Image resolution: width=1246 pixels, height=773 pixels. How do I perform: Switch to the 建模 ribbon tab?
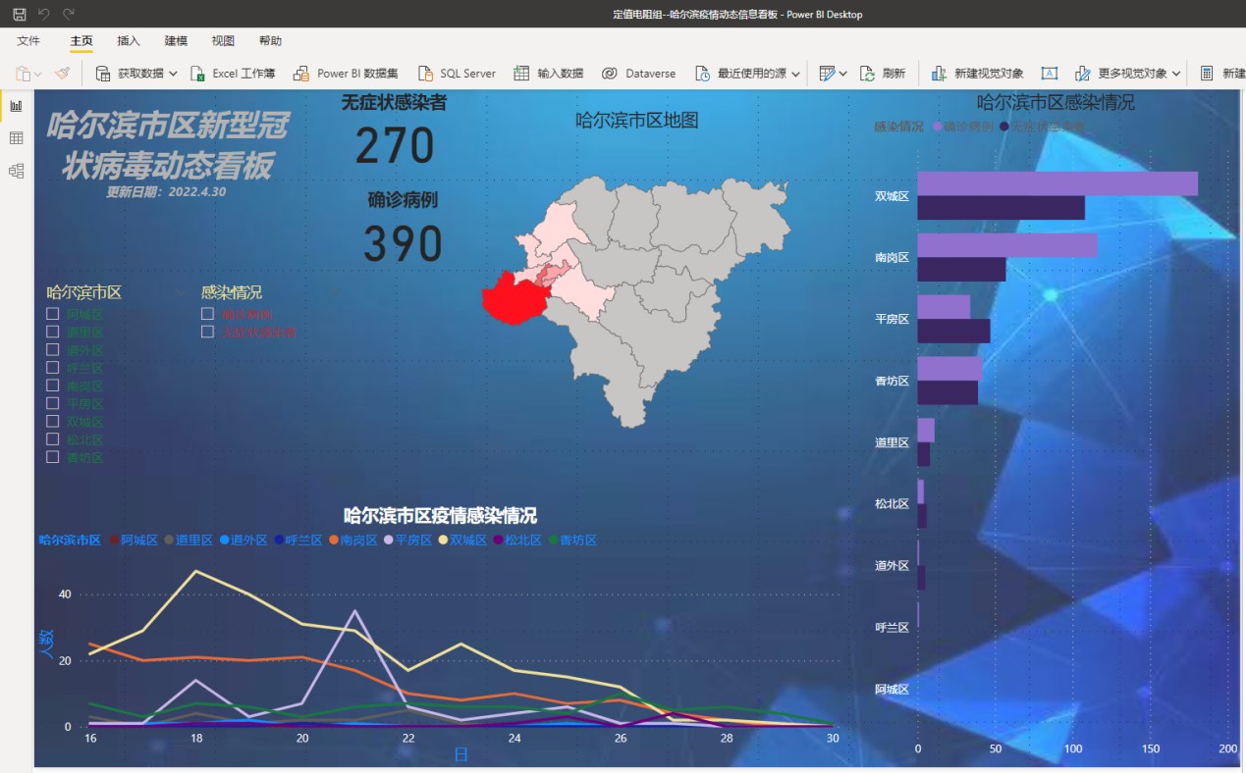[176, 41]
